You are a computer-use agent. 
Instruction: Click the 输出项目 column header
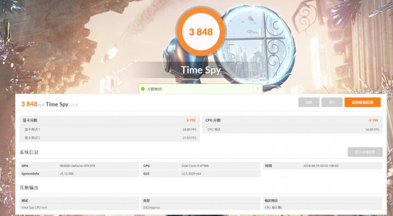click(271, 201)
